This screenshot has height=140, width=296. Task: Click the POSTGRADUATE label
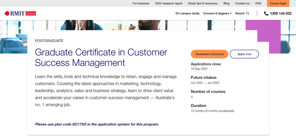coord(49,41)
